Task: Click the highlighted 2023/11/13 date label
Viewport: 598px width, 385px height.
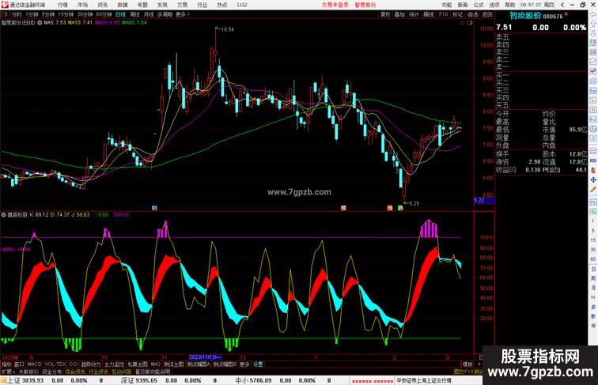Action: pyautogui.click(x=205, y=357)
